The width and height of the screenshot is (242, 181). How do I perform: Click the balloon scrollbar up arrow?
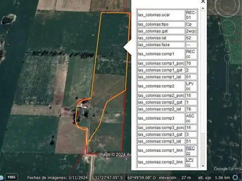coord(203,8)
